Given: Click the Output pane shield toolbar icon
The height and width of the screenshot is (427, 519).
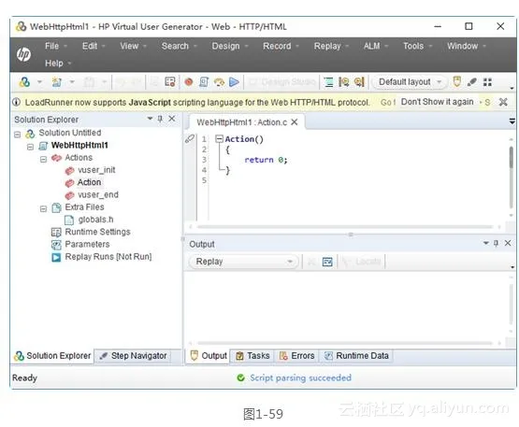Looking at the screenshot, I should pos(457,81).
